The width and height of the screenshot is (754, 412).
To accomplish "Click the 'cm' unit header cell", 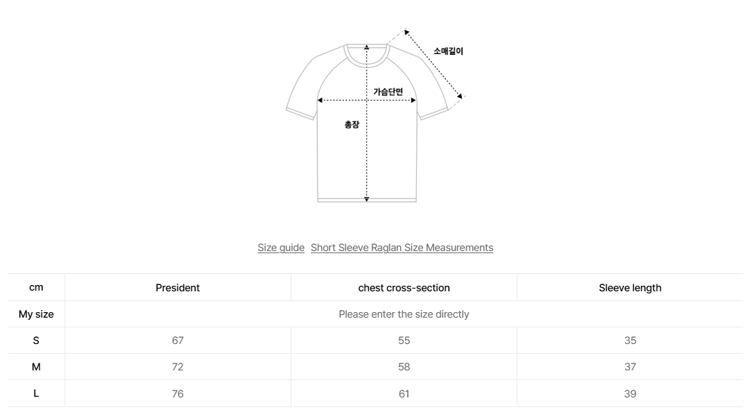I will tap(36, 287).
